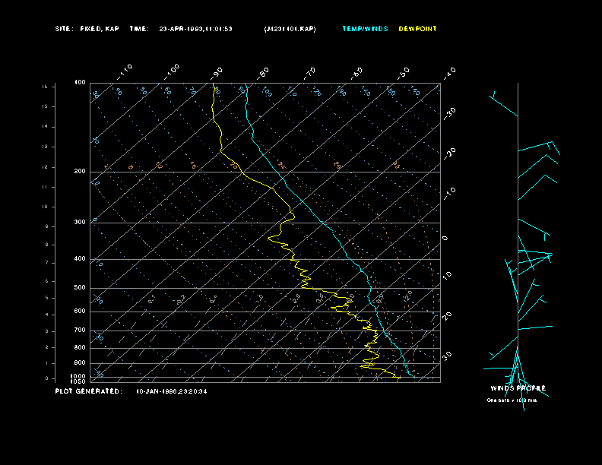Select the SITE: FIXED, KAP header text
Screen dimensions: 602x465
click(87, 29)
